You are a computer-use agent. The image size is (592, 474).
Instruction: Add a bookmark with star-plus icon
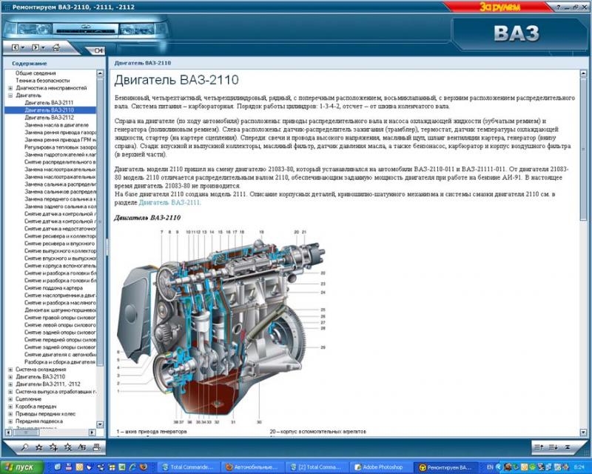(x=53, y=447)
